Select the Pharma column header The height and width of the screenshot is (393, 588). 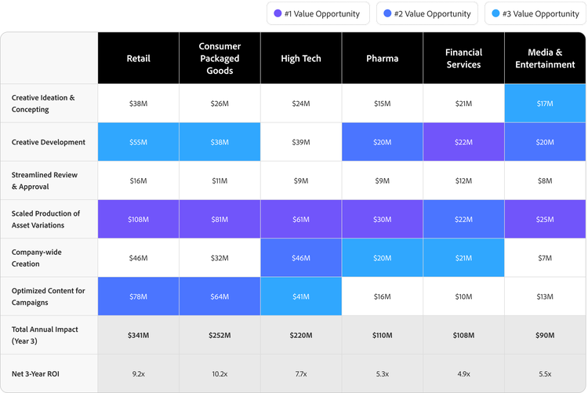coord(383,58)
